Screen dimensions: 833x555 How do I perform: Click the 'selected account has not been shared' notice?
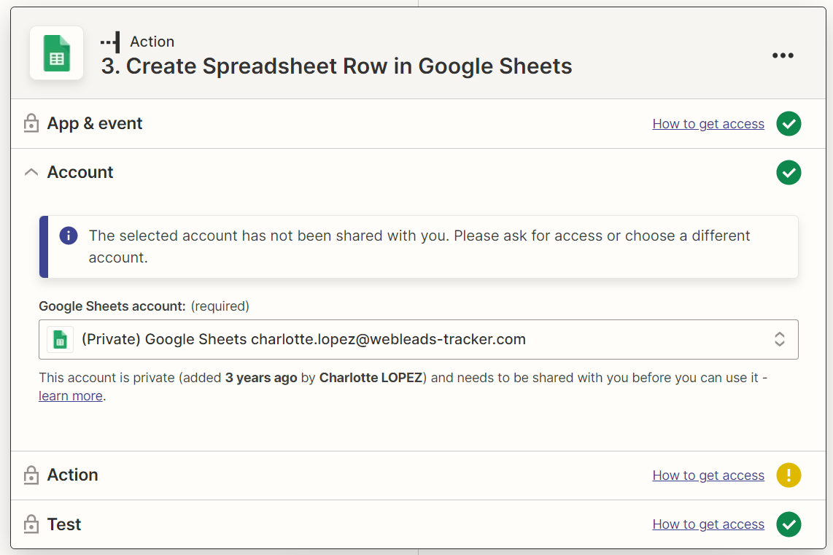(418, 247)
